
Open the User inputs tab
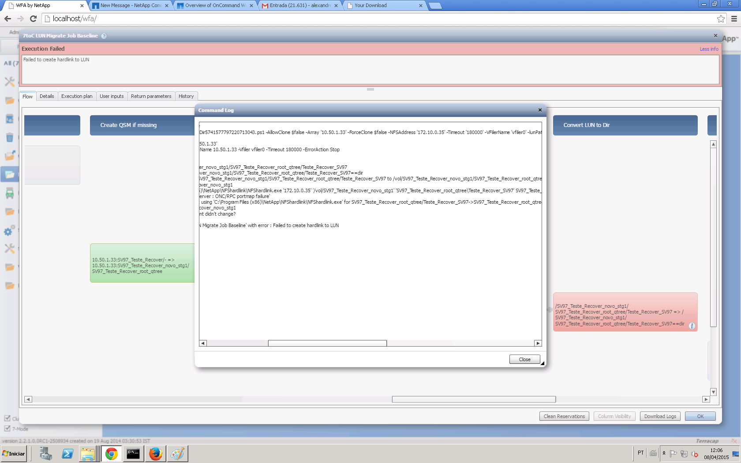(x=112, y=96)
